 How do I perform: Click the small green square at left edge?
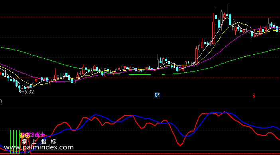(0, 101)
